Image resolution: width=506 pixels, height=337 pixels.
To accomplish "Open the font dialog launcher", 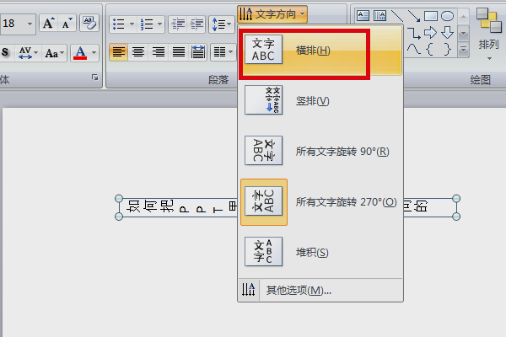I will pos(94,78).
